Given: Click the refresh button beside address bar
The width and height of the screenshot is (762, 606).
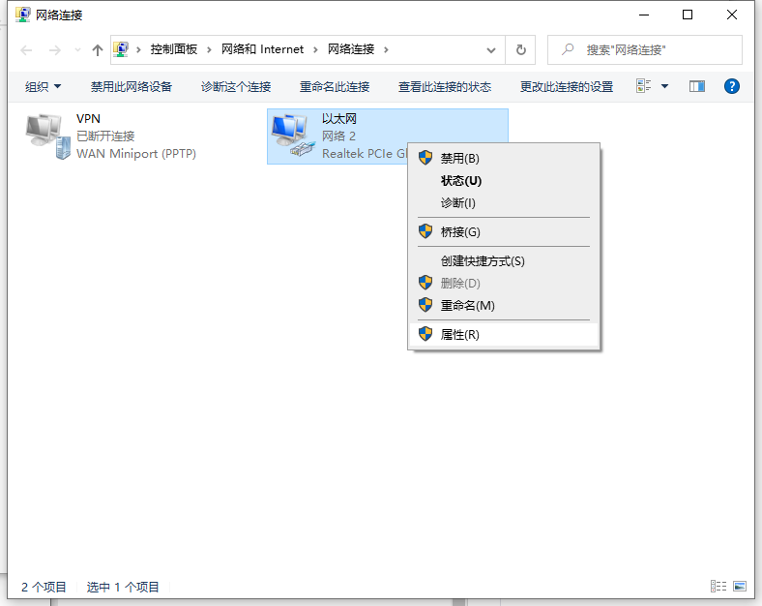Looking at the screenshot, I should coord(521,49).
